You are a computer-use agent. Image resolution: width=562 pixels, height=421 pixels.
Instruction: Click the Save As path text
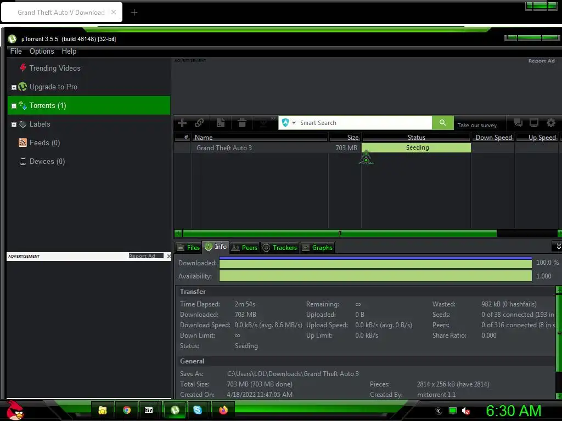[x=293, y=374]
